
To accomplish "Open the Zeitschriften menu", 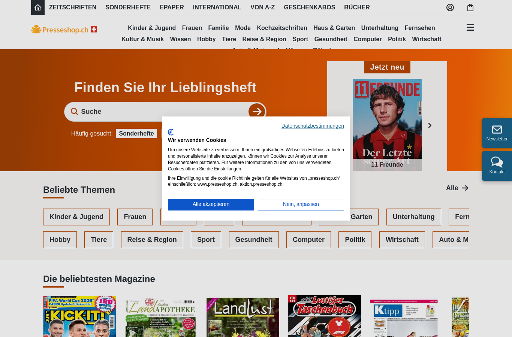I will (x=73, y=7).
